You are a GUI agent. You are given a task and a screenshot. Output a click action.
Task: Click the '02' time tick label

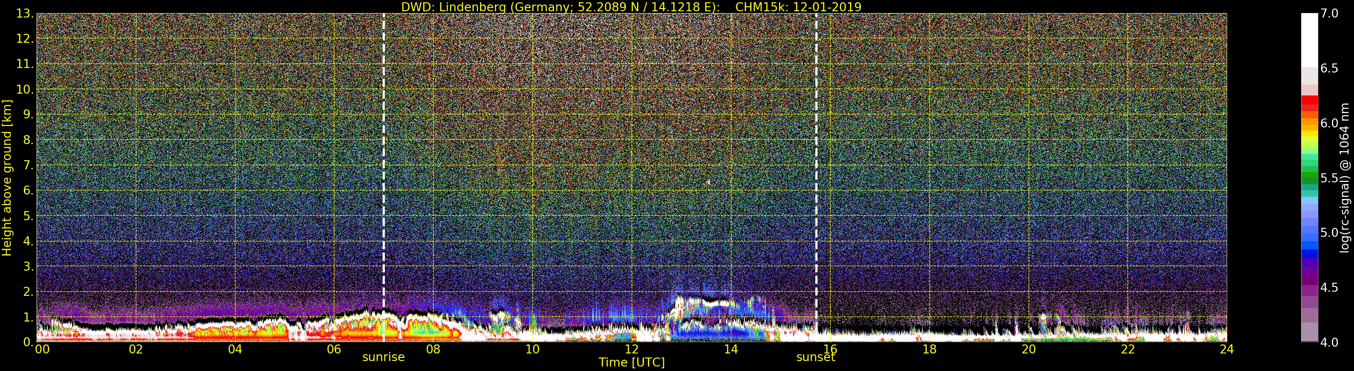coord(136,349)
